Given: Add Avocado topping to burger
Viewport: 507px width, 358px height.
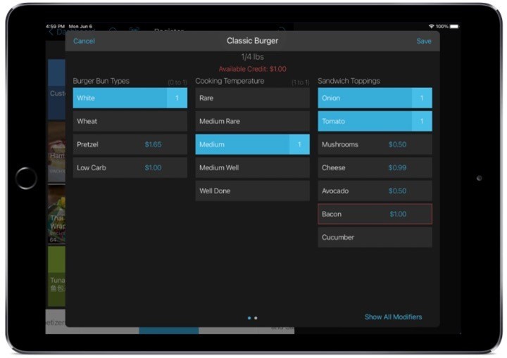Looking at the screenshot, I should point(375,191).
